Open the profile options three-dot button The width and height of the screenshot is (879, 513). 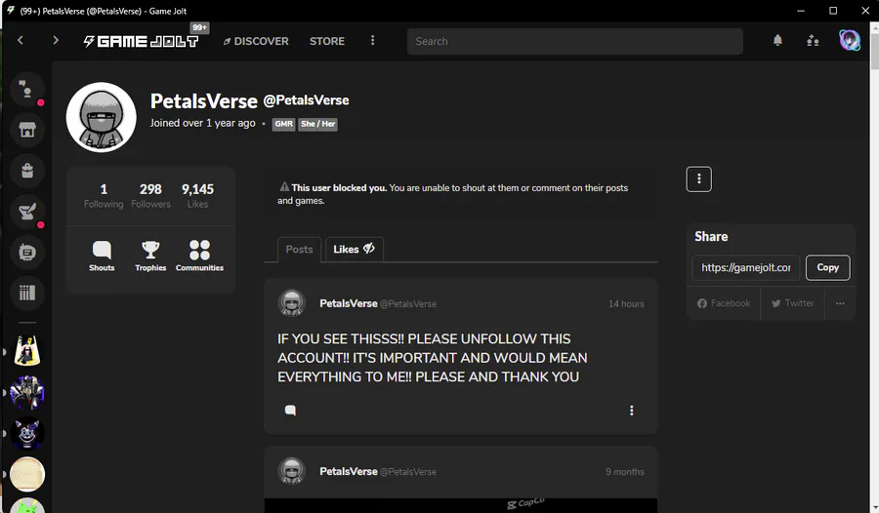tap(698, 179)
